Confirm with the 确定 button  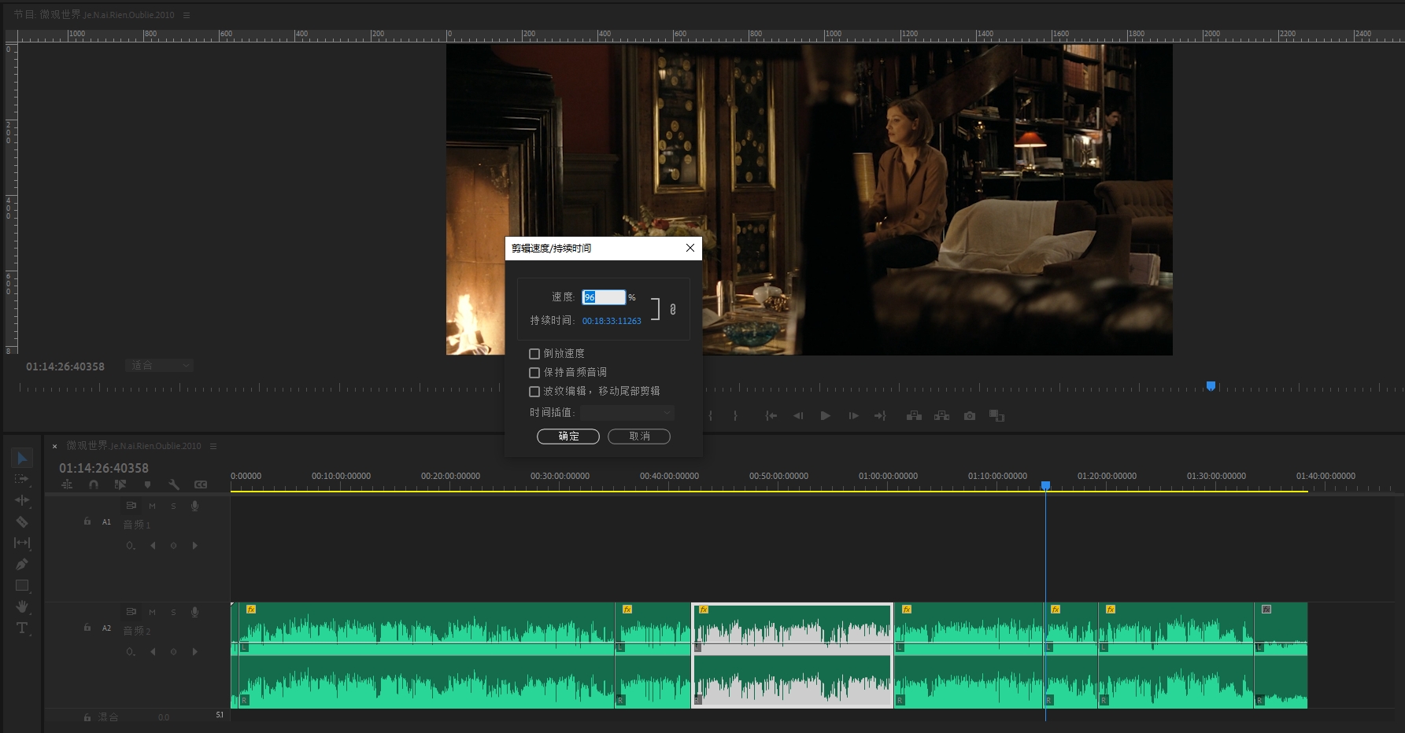pos(568,436)
